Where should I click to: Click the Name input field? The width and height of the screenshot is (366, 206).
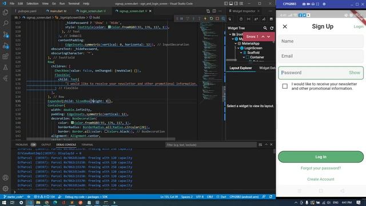(321, 41)
